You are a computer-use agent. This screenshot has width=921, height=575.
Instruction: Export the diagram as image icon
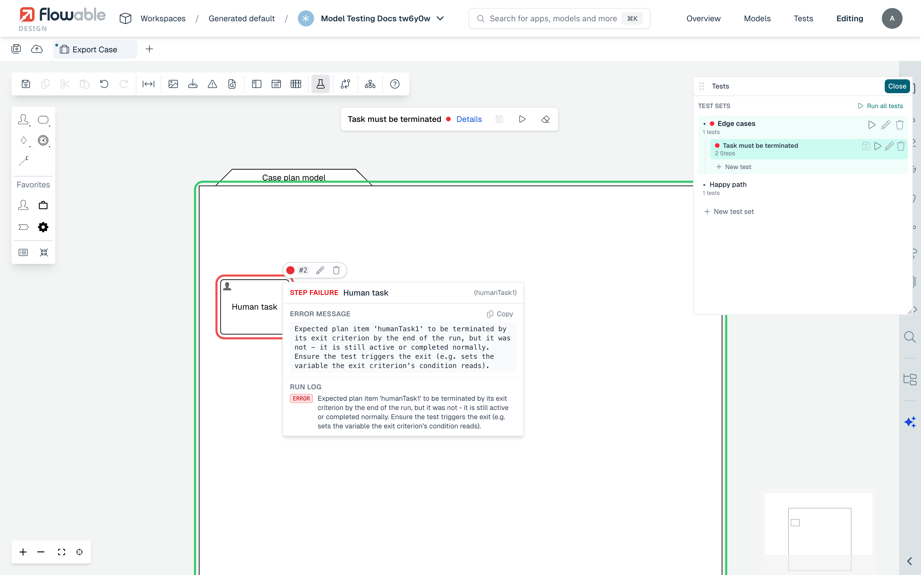point(173,84)
